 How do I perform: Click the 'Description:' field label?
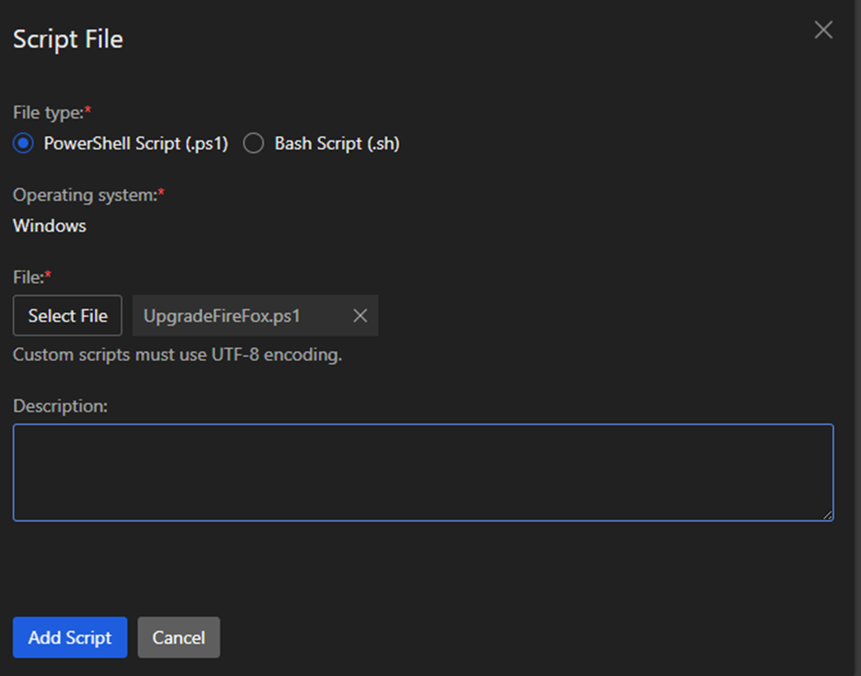click(x=61, y=406)
